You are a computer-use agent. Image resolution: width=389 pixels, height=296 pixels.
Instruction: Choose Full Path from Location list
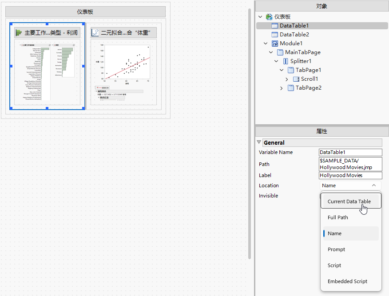coord(351,217)
